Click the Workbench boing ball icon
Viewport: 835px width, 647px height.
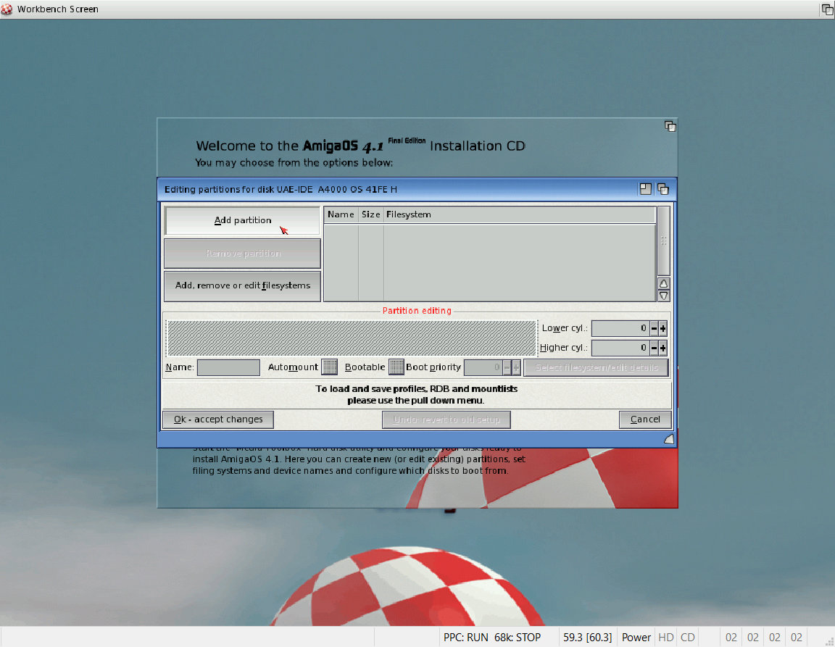7,9
